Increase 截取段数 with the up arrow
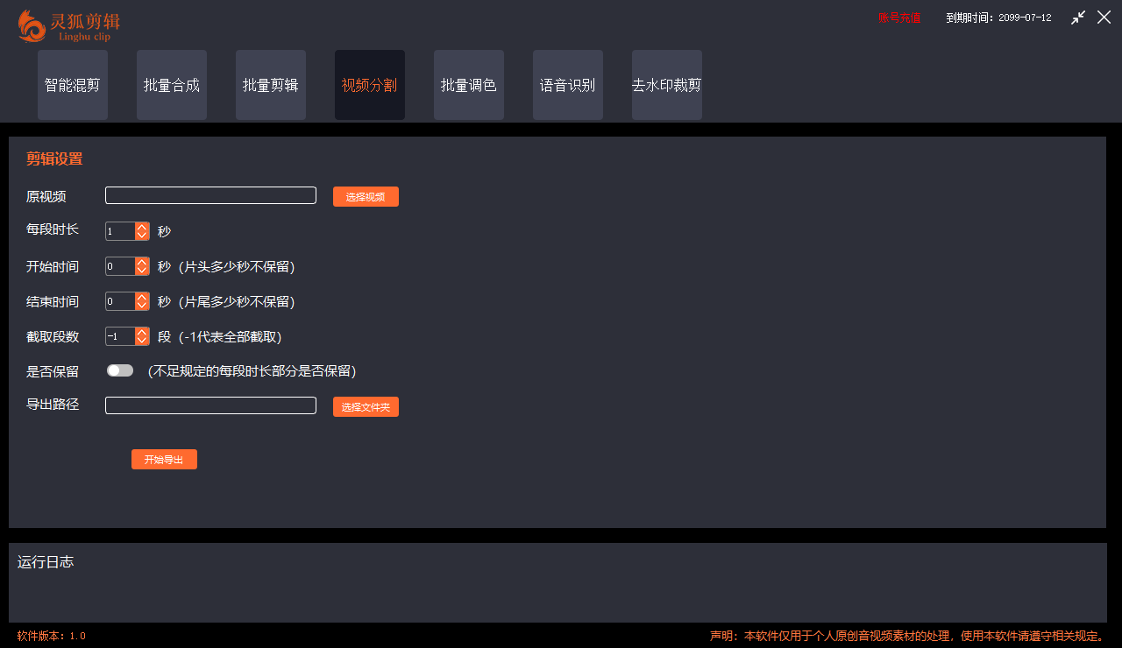 141,332
